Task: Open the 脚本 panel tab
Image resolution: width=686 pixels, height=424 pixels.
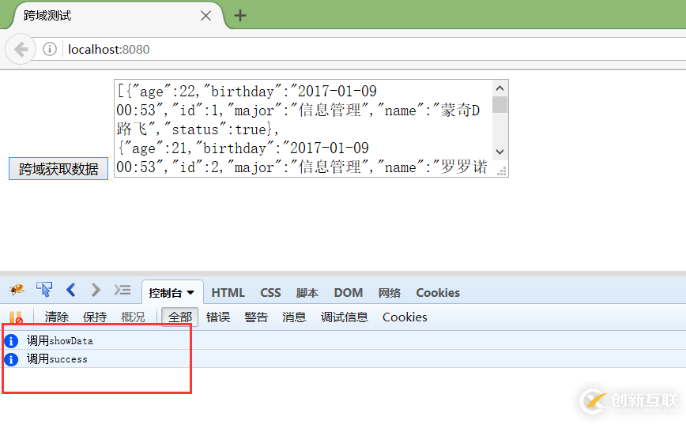Action: 307,292
